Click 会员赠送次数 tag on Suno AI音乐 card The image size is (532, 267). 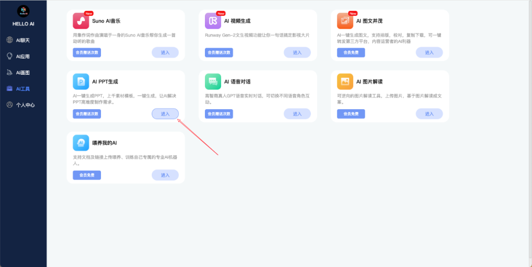pos(87,53)
